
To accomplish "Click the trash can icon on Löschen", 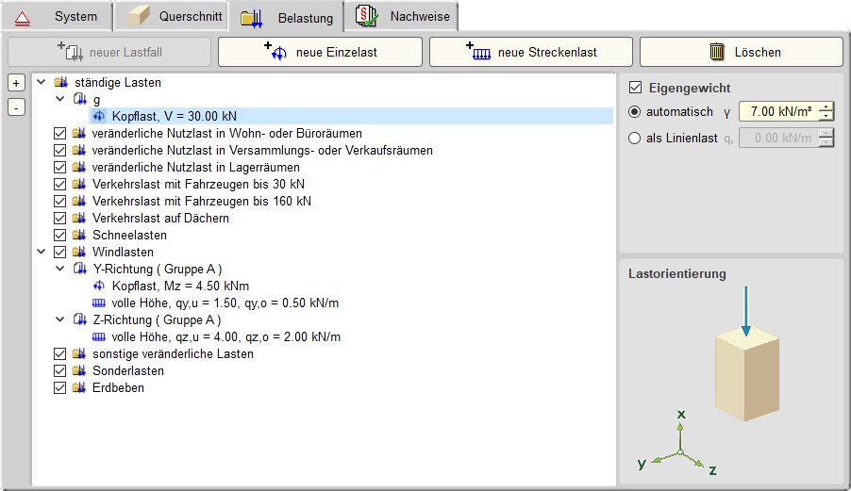I will coord(717,52).
